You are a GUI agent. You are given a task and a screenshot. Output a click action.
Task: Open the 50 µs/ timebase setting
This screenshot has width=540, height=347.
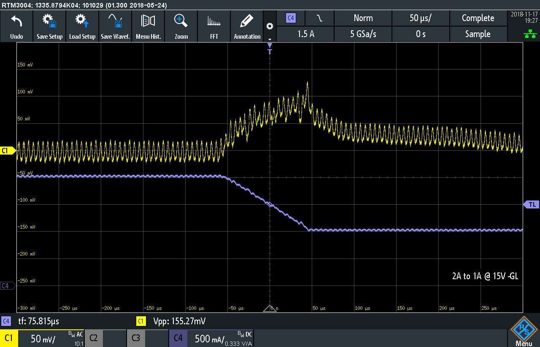coord(421,18)
